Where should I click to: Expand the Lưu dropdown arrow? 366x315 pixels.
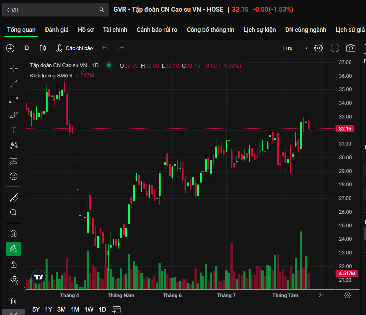(306, 48)
